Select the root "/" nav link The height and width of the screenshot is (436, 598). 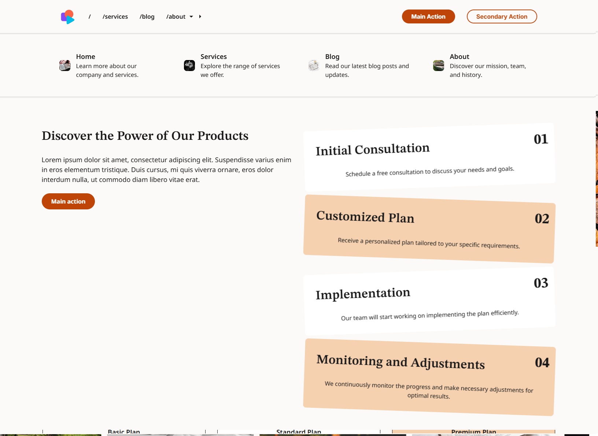coord(89,17)
